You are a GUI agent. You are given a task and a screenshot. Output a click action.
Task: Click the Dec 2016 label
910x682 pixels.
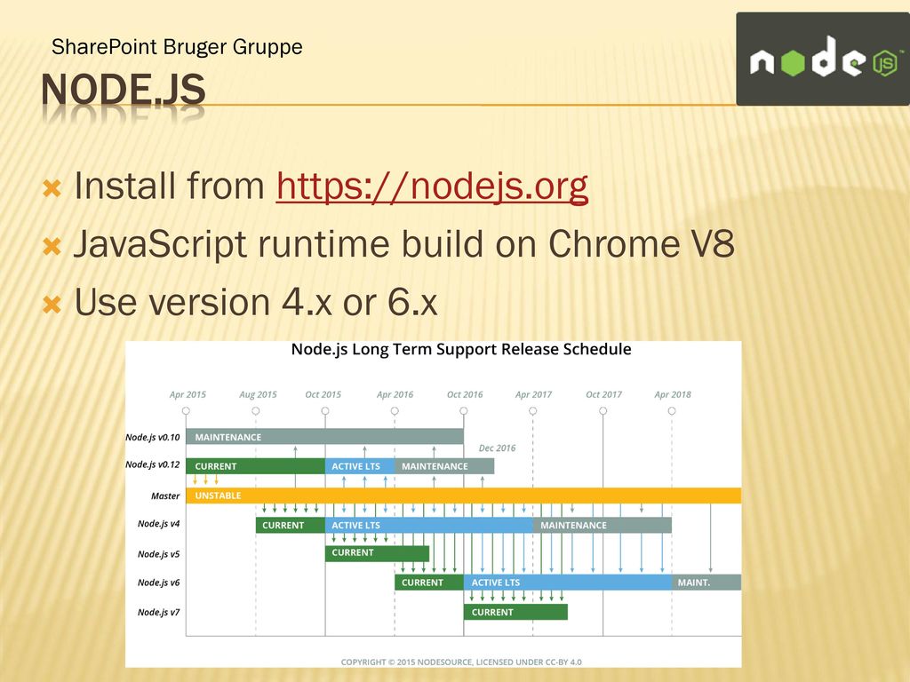[x=497, y=448]
